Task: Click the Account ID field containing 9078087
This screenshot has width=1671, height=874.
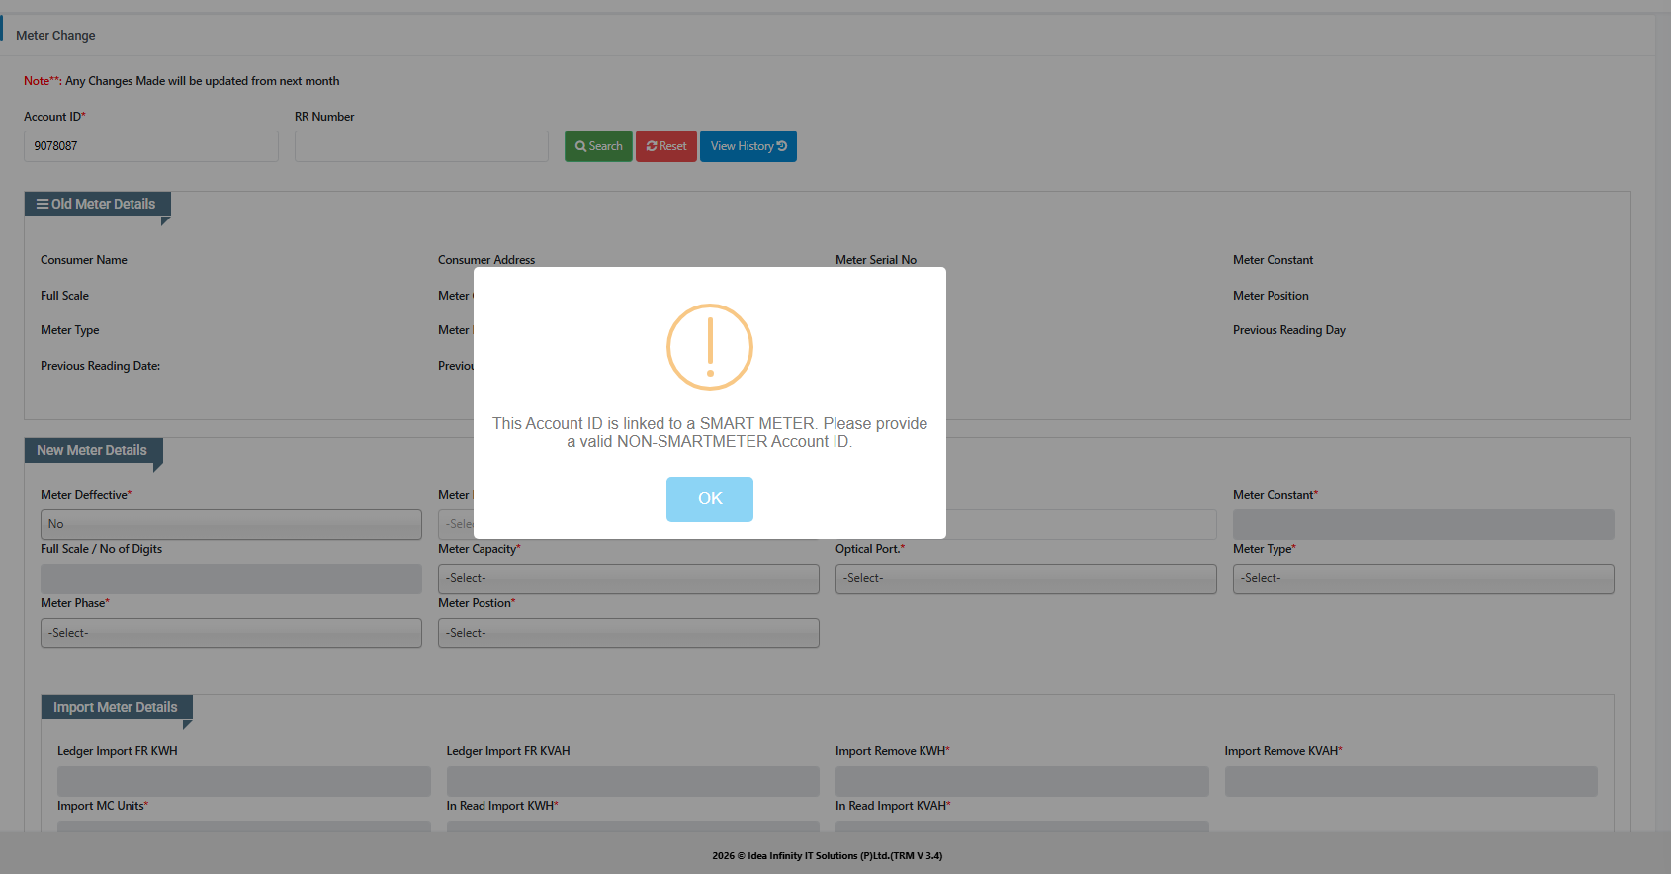Action: [151, 146]
